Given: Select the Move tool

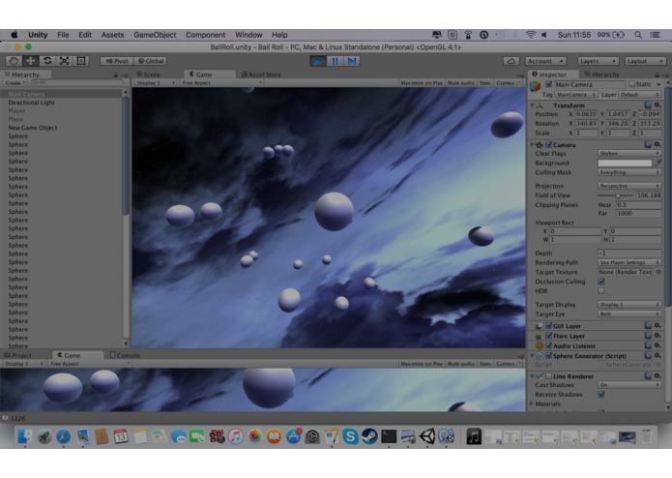Looking at the screenshot, I should 30,61.
